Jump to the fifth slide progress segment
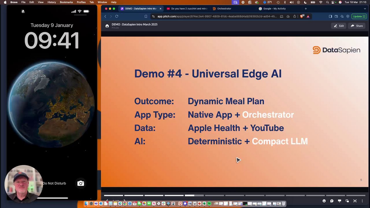This screenshot has height=208, width=370. point(194,196)
